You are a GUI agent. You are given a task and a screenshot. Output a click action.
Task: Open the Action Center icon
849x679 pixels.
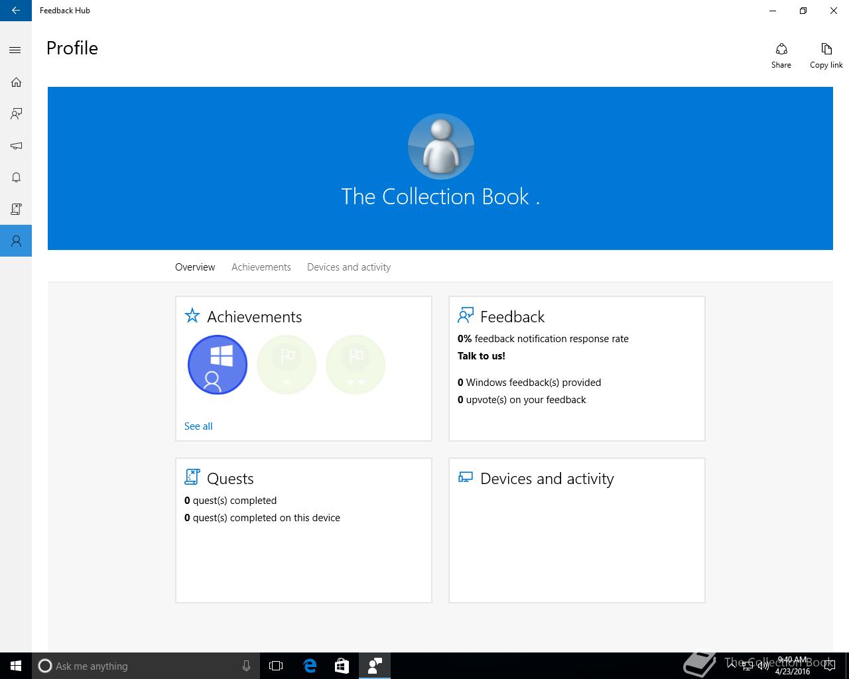point(830,666)
